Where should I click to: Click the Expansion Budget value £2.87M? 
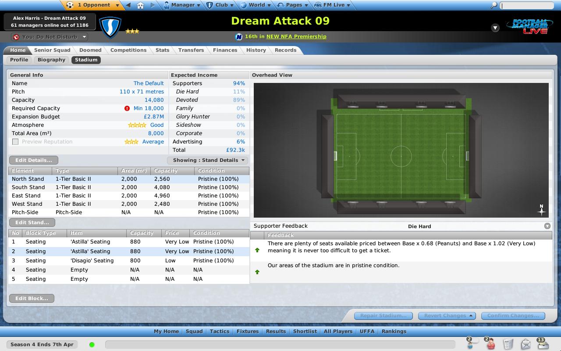154,117
